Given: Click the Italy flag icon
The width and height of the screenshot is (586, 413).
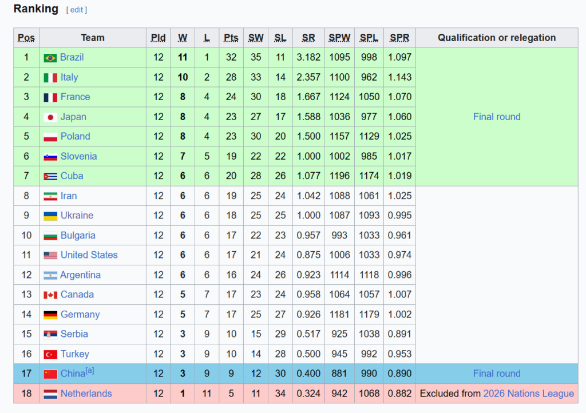Looking at the screenshot, I should (x=50, y=78).
